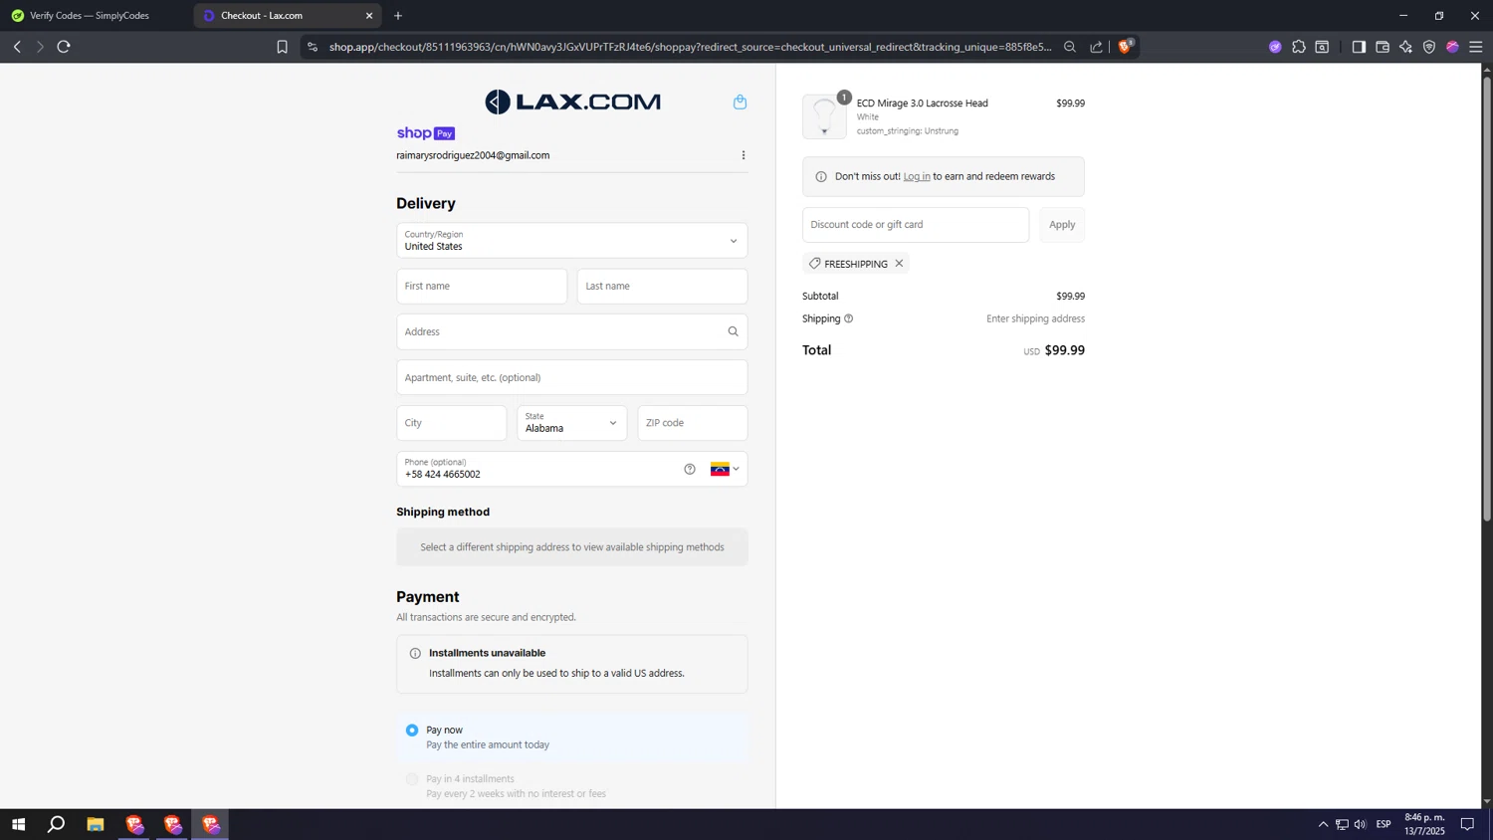Share this page icon
Viewport: 1493px width, 840px height.
(1096, 47)
